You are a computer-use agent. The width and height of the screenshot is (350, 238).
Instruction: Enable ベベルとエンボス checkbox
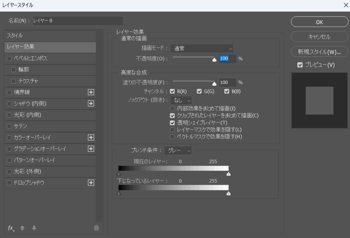click(x=9, y=58)
